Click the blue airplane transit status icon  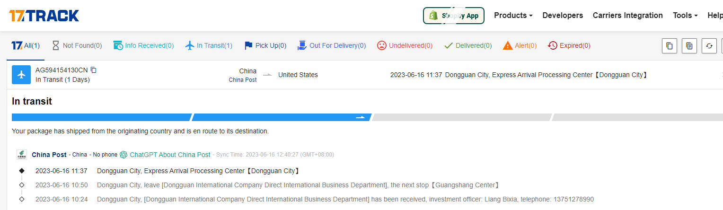21,75
